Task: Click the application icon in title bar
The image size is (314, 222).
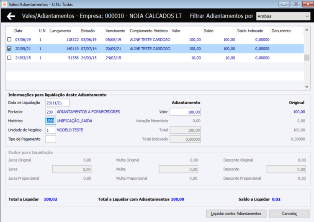Action: (5, 4)
